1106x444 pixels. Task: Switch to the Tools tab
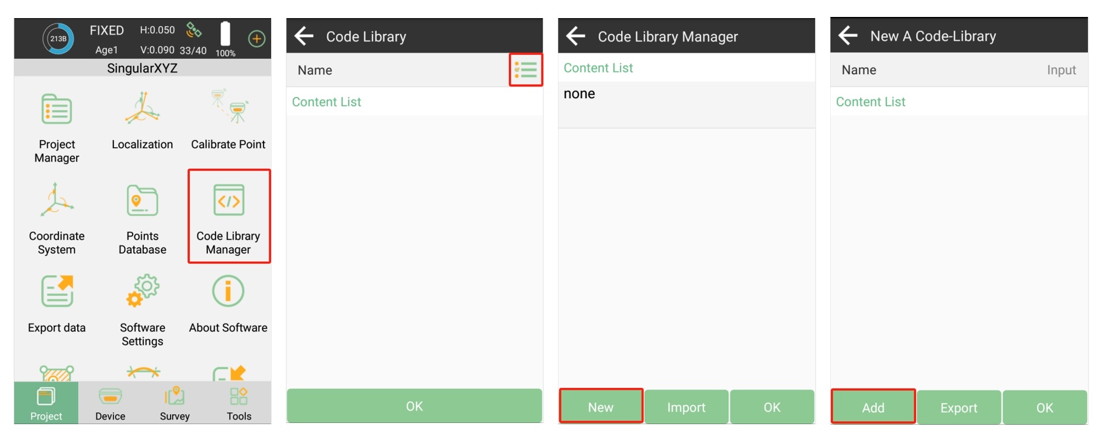click(239, 404)
